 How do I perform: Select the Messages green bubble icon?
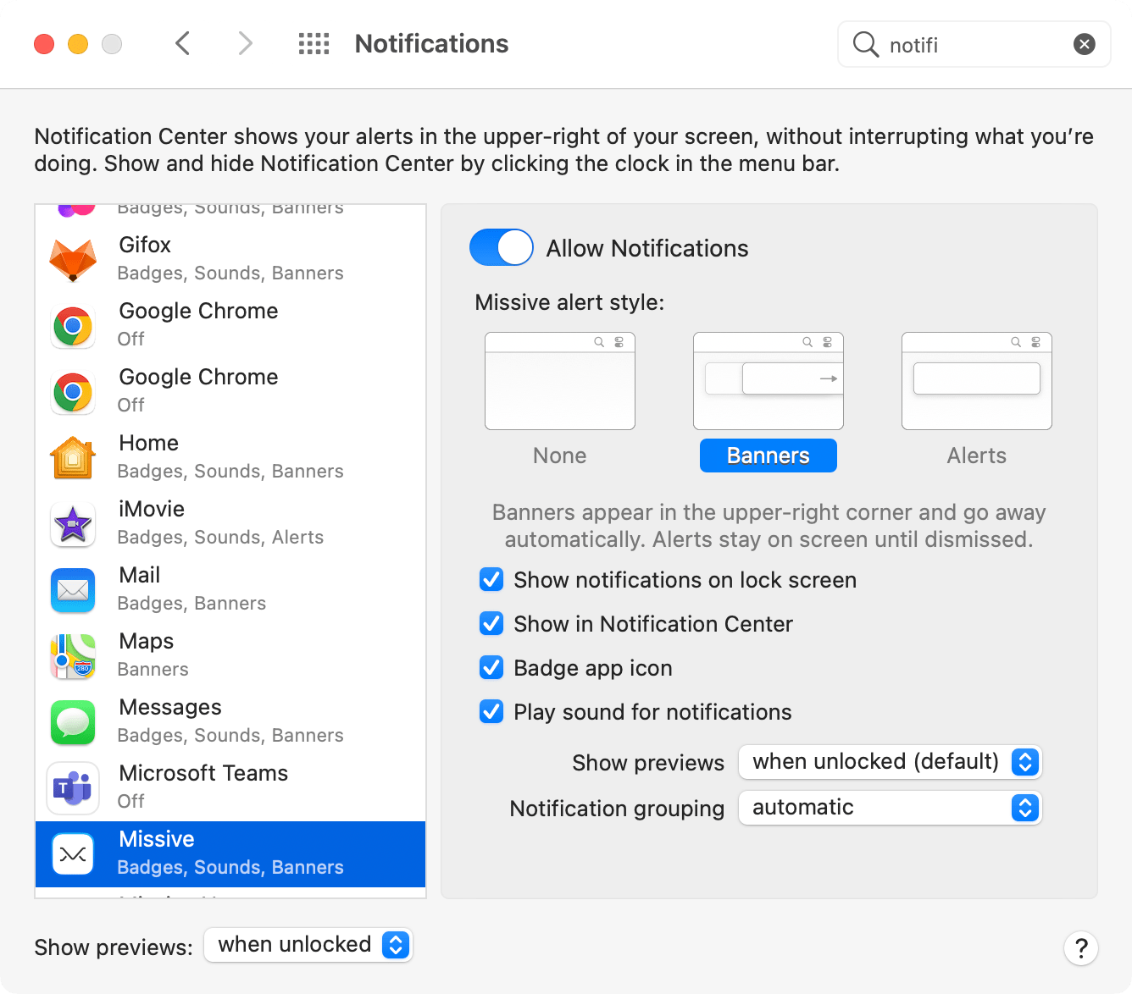click(x=73, y=722)
